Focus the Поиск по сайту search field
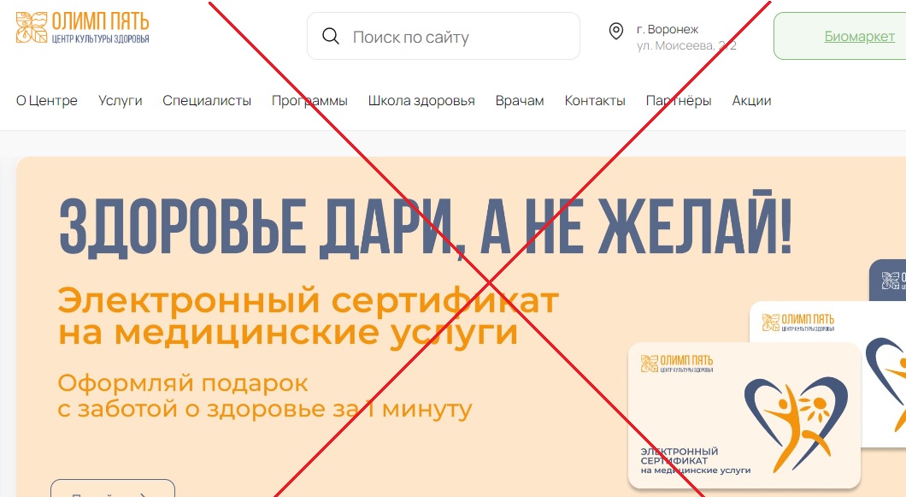 pos(444,36)
